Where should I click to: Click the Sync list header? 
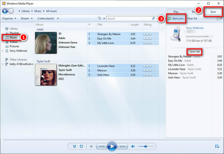click(195, 52)
